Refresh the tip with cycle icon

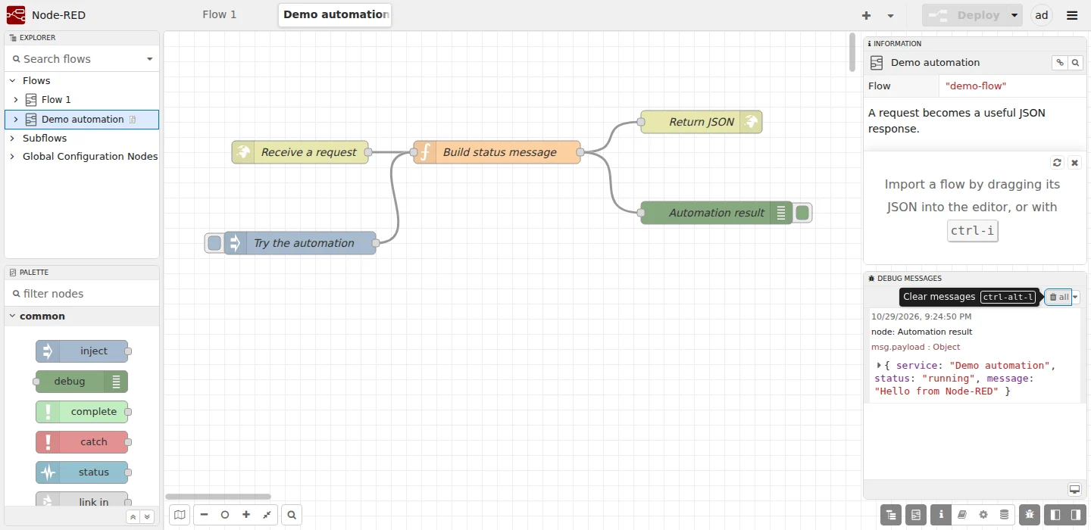1058,163
